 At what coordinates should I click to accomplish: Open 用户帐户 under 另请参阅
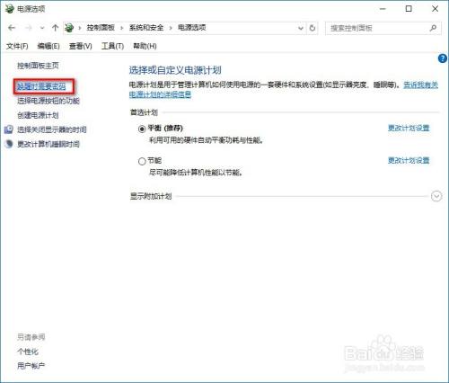tap(31, 366)
